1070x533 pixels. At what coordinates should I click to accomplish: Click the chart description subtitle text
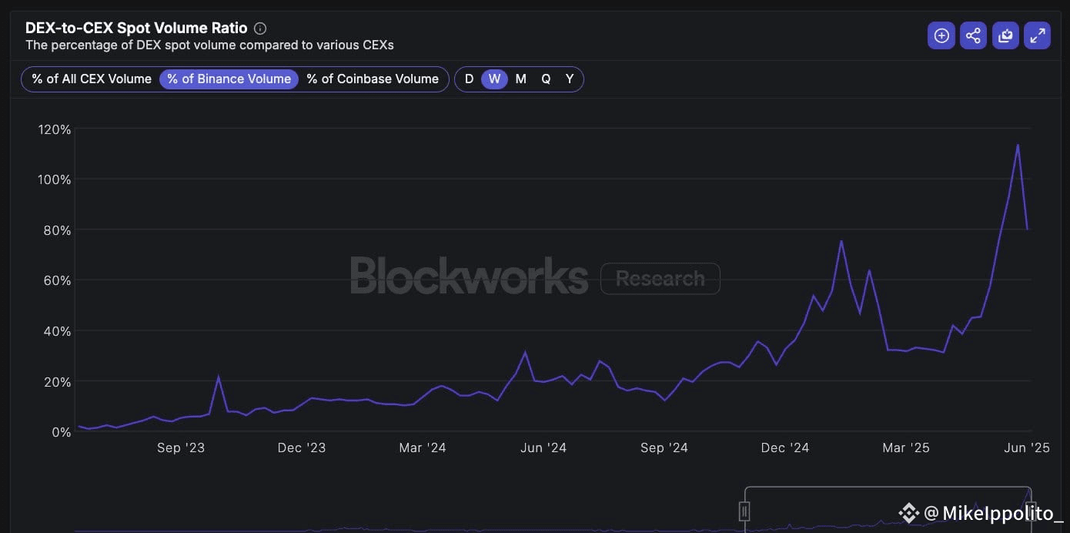point(209,45)
